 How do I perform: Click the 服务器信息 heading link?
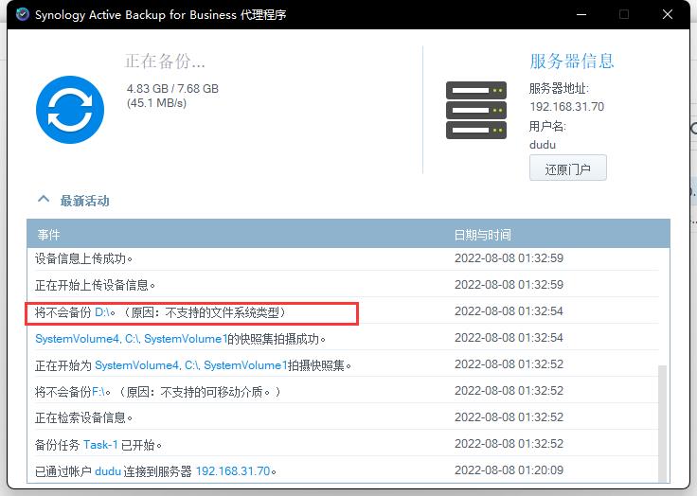point(572,62)
